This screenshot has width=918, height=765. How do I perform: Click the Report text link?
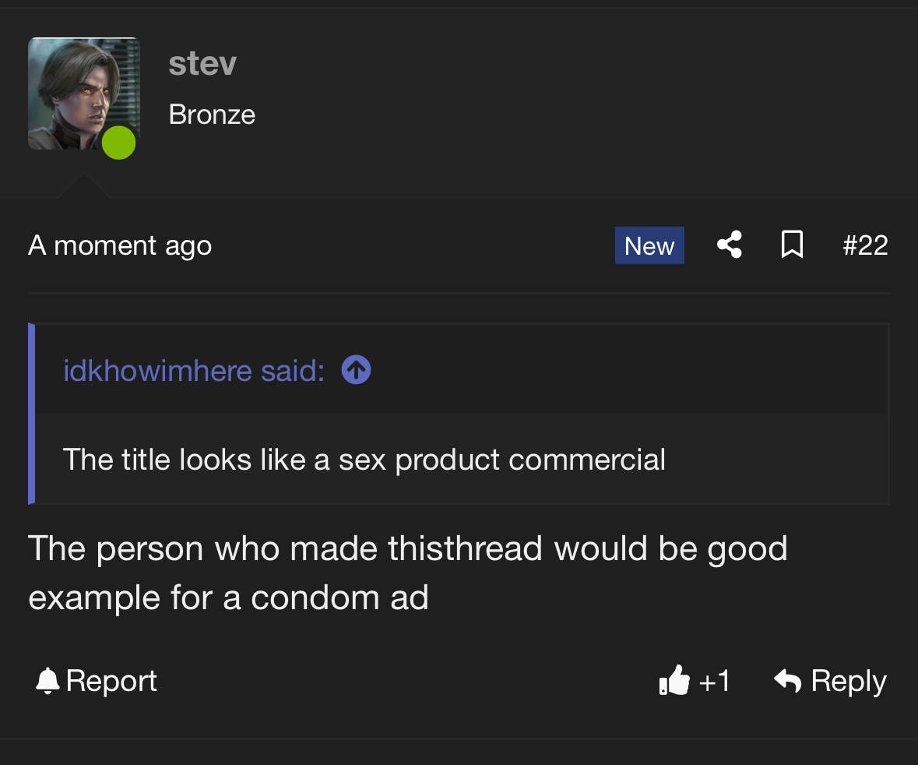111,681
